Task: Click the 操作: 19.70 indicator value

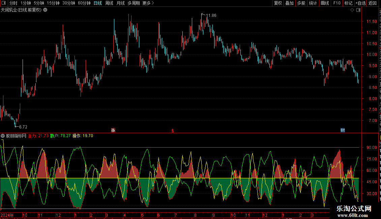Action: (83, 136)
